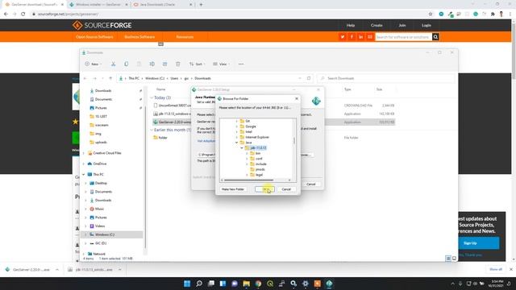Click Cancel in the GeoServer Setup window

[x=311, y=184]
